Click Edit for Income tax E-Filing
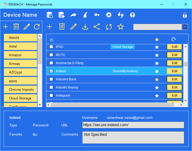 174,63
